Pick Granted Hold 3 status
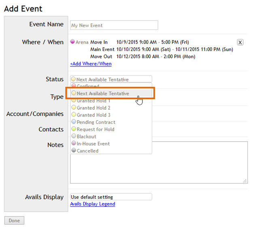The image size is (253, 227). [93, 115]
